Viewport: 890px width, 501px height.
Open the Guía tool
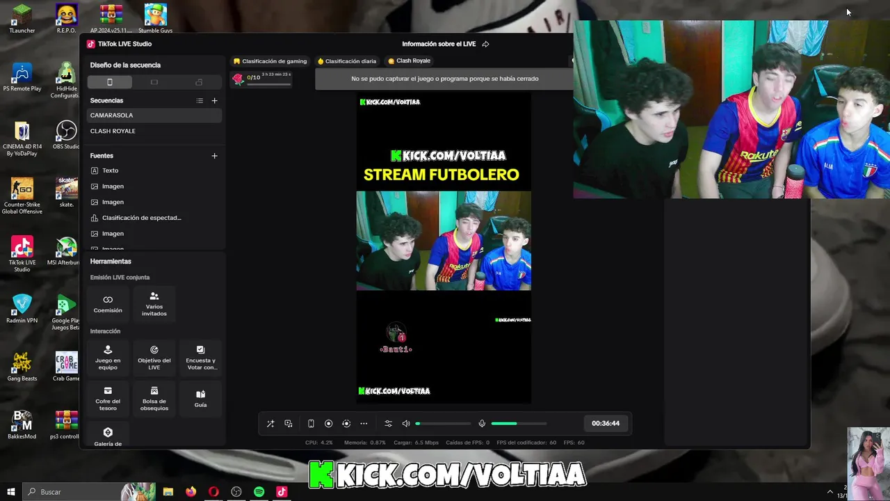pos(200,399)
